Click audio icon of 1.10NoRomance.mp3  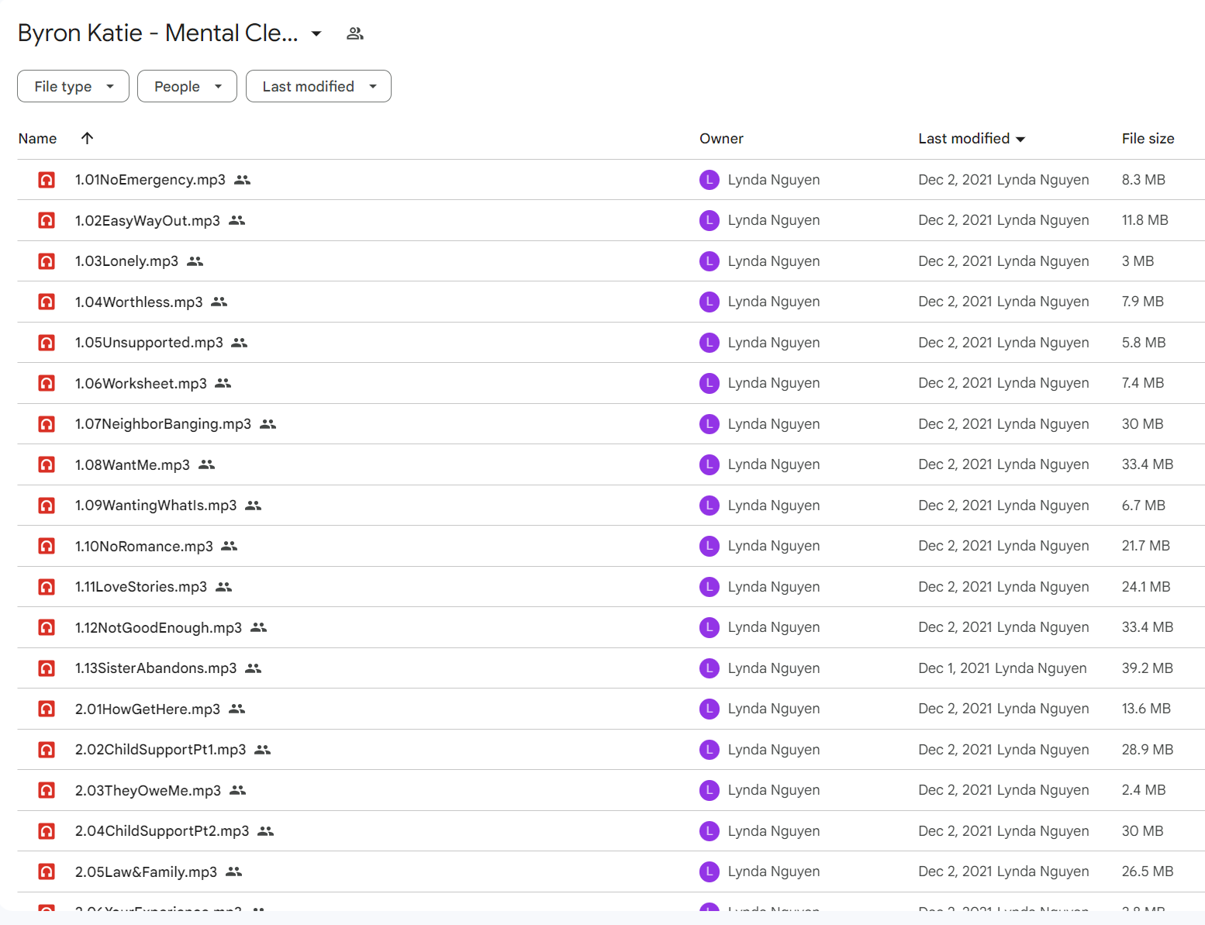click(x=47, y=546)
